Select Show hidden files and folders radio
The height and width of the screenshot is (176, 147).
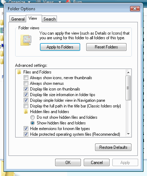point(33,123)
